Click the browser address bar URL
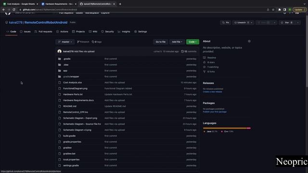The height and width of the screenshot is (173, 308). 50,10
